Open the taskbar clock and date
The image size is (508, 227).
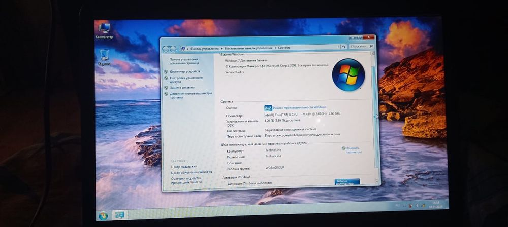point(435,204)
